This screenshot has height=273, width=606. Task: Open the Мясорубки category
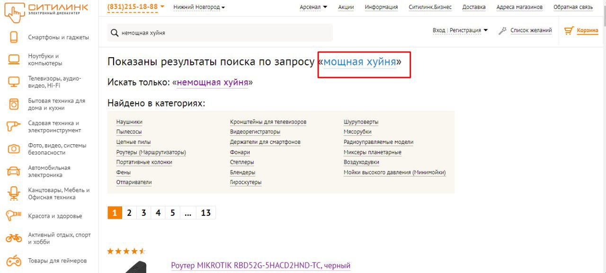click(x=357, y=132)
